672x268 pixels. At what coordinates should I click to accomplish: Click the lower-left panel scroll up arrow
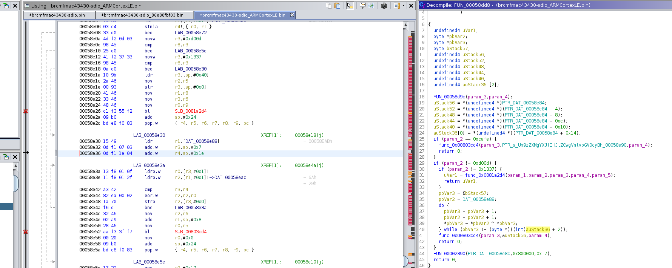[15, 165]
